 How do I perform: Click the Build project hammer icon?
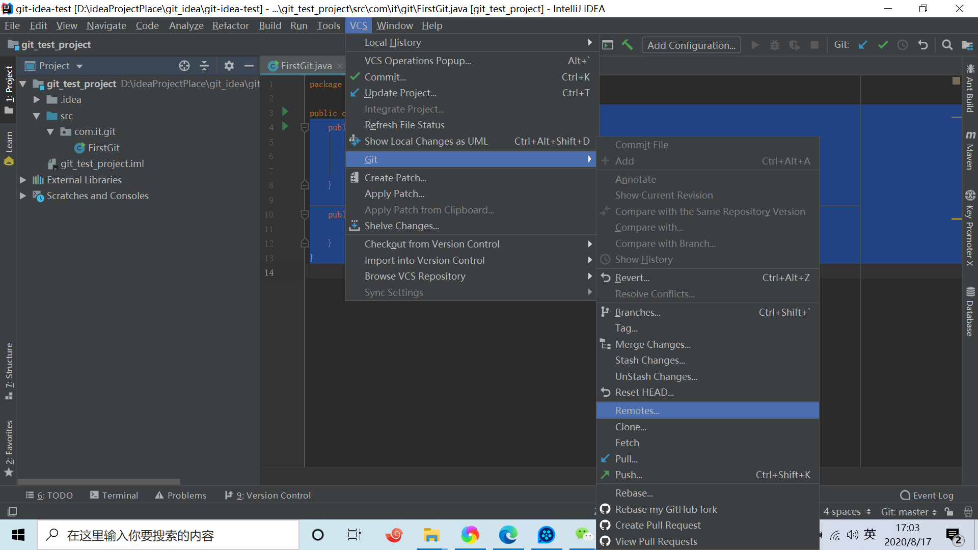(627, 45)
